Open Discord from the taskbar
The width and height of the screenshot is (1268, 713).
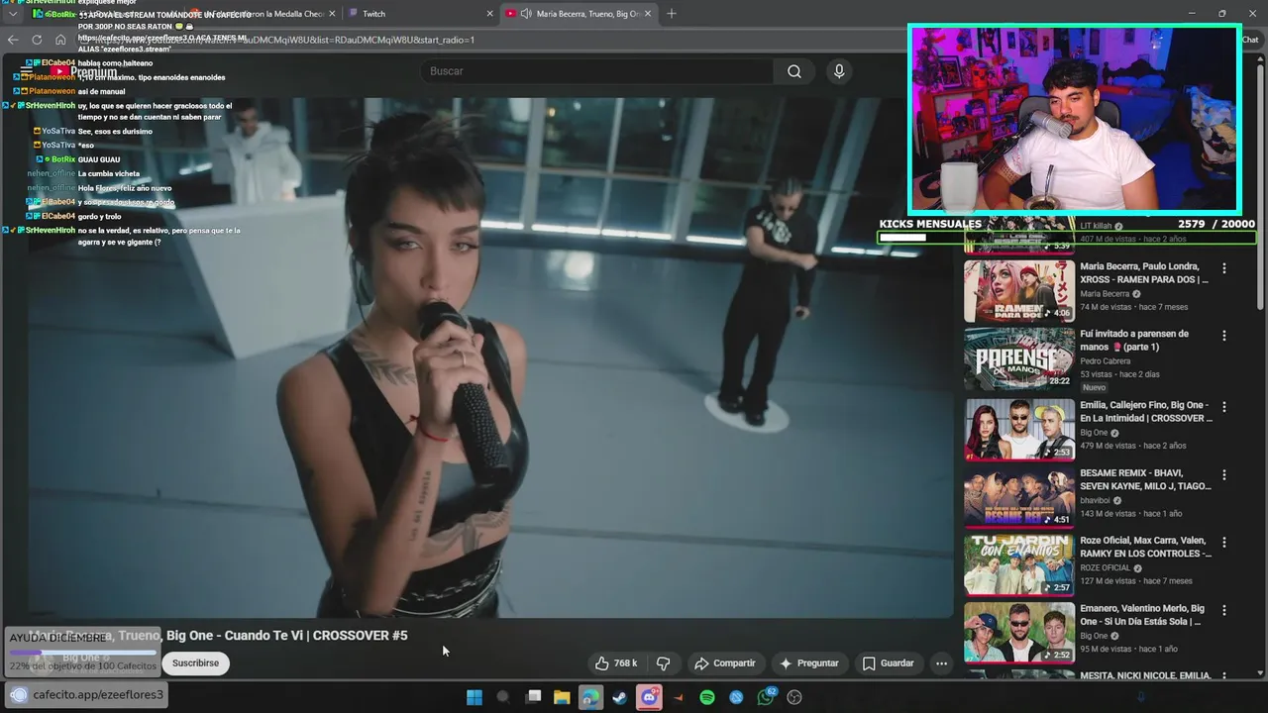pyautogui.click(x=649, y=697)
